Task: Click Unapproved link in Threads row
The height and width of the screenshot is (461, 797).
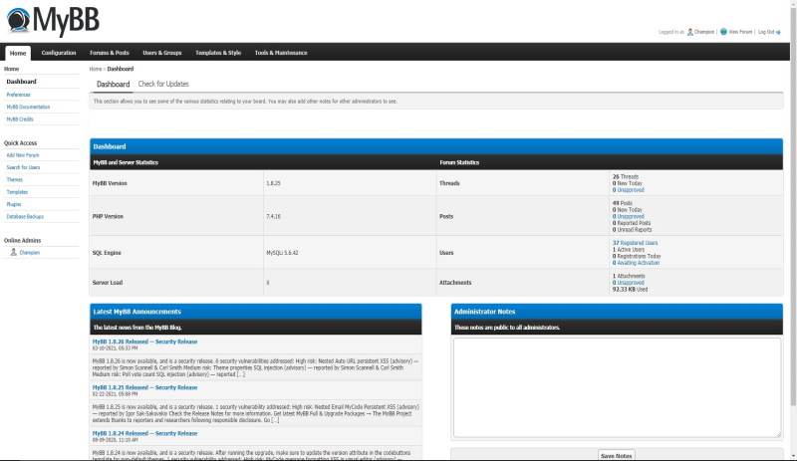Action: 631,190
